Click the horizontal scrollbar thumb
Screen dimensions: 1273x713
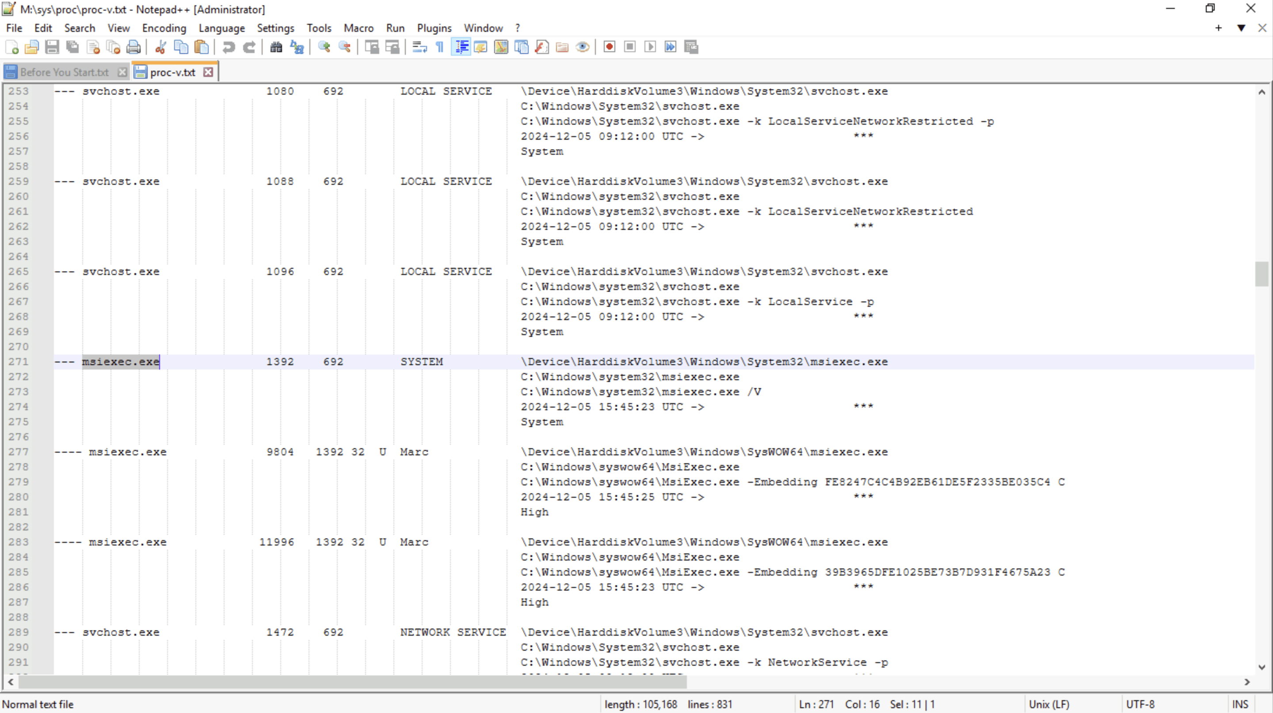pos(352,682)
